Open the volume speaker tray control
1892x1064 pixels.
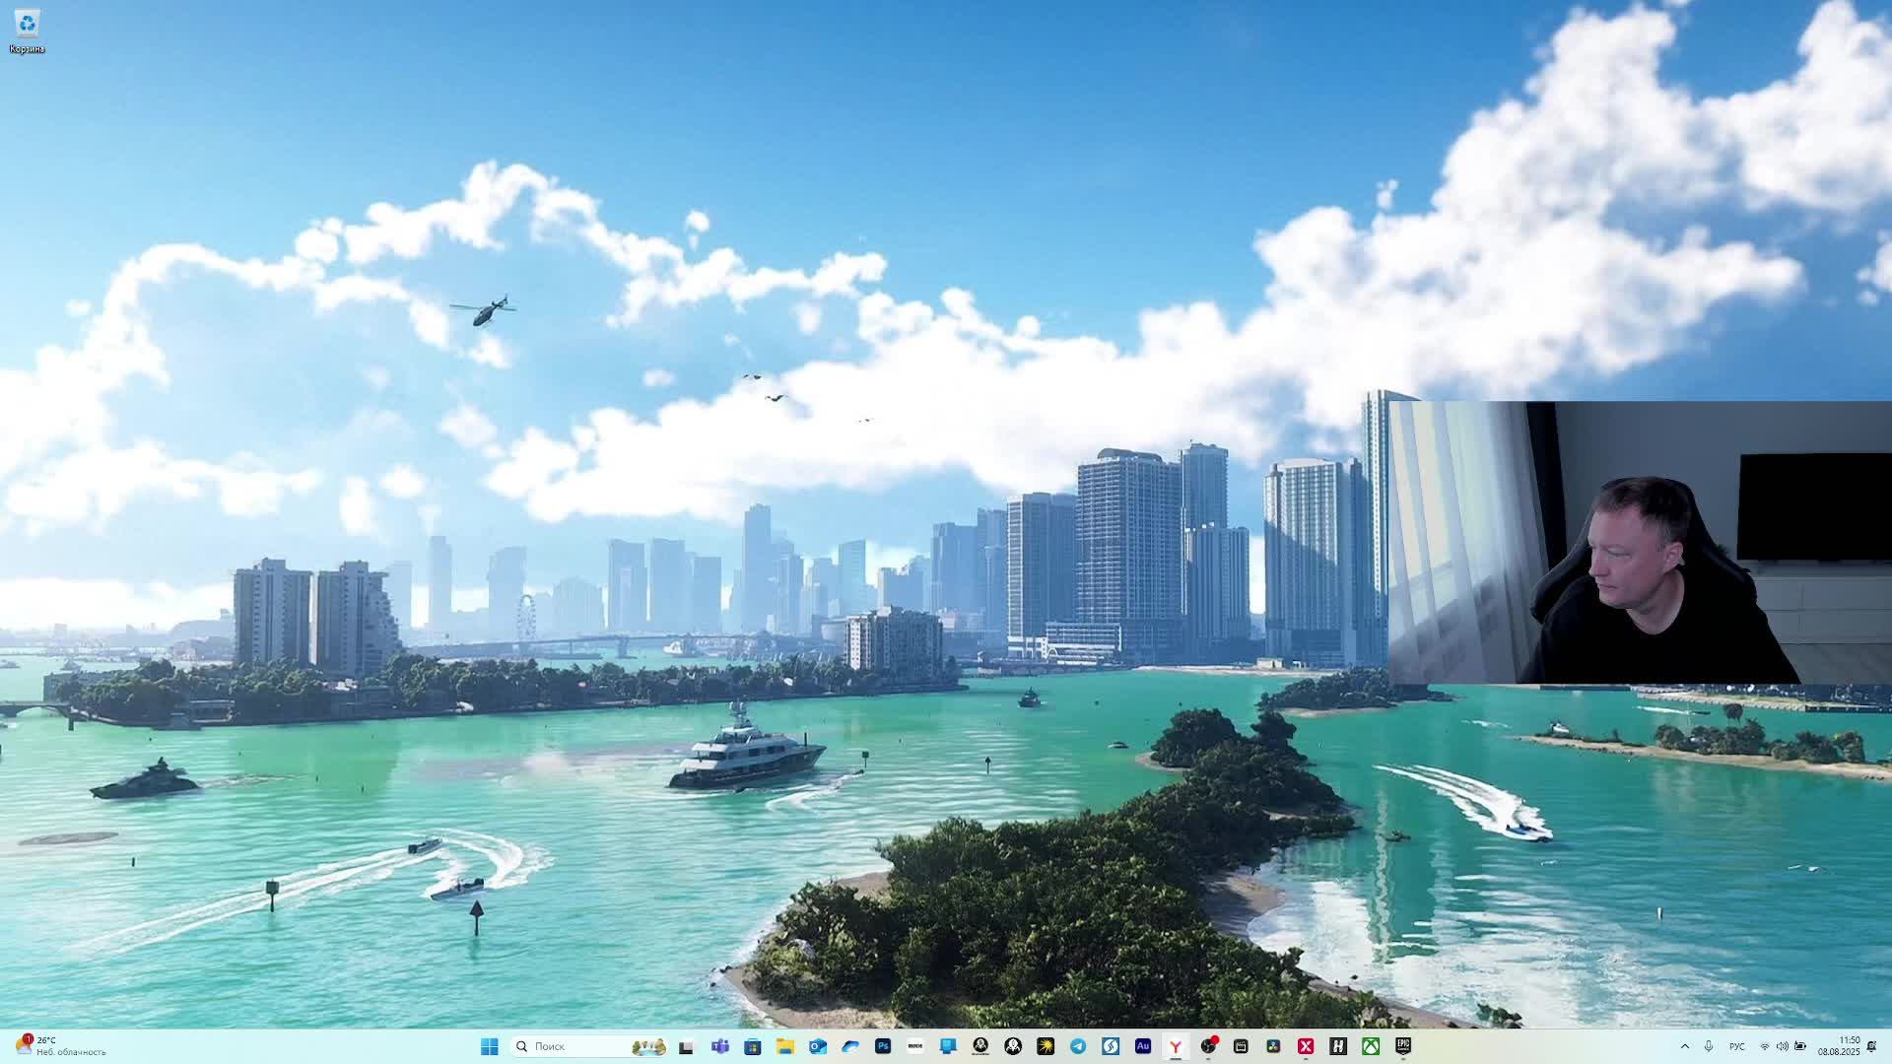pyautogui.click(x=1782, y=1046)
